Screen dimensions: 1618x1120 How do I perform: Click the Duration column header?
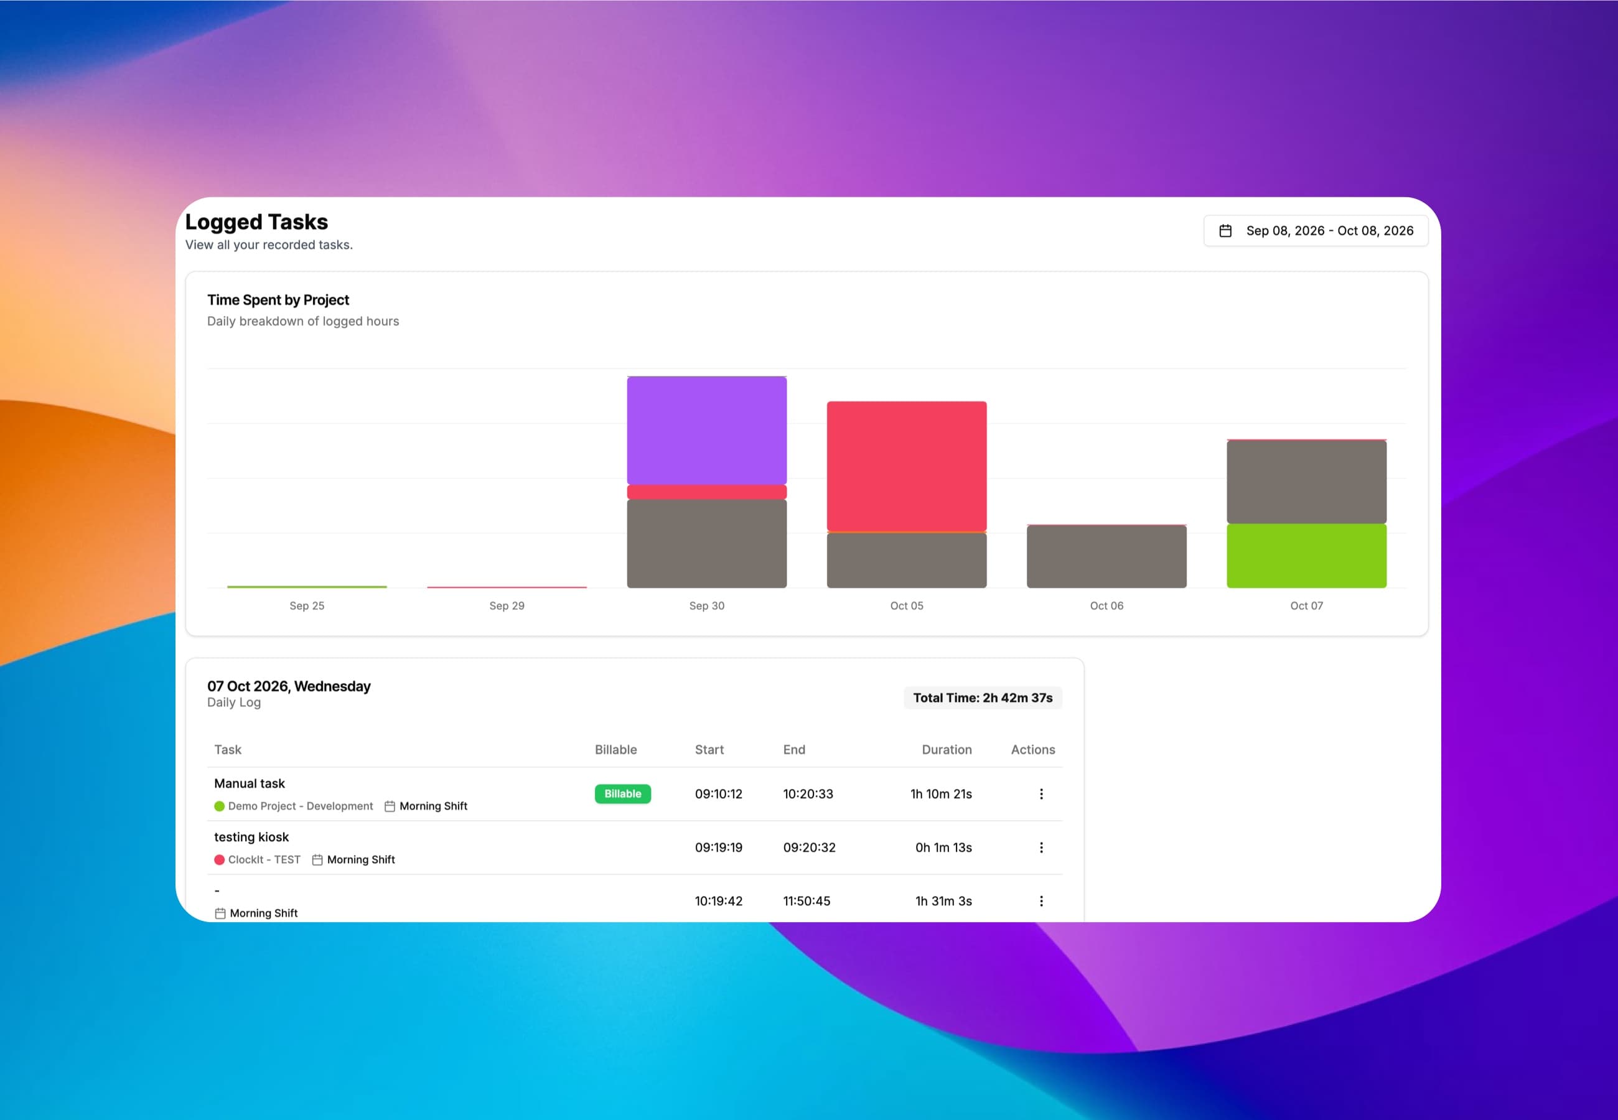[x=947, y=750]
